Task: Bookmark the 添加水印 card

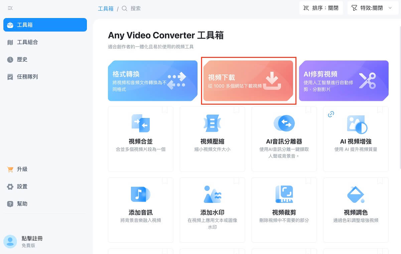Action: [236, 181]
